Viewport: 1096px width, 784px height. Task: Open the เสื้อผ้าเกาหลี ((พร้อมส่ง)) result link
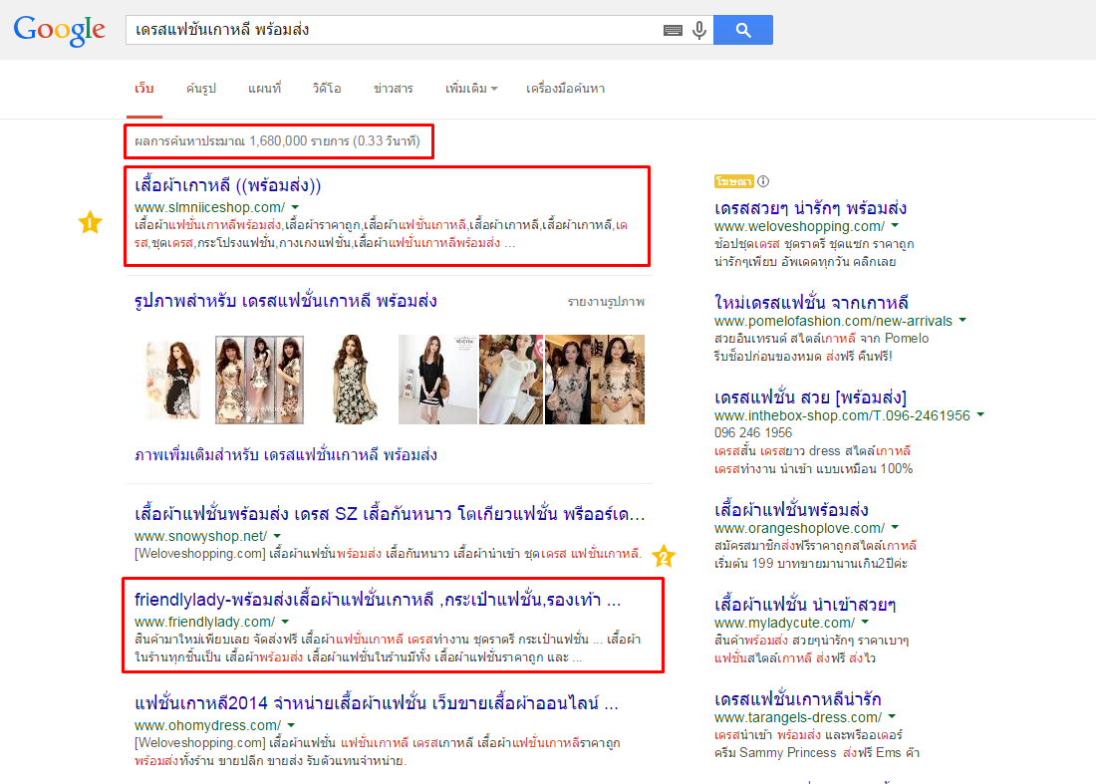click(x=228, y=185)
